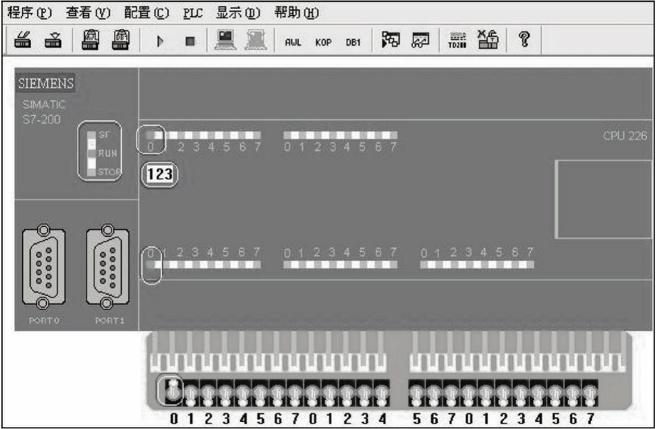Toggle input switch I1.4
This screenshot has width=656, height=429.
click(x=382, y=394)
